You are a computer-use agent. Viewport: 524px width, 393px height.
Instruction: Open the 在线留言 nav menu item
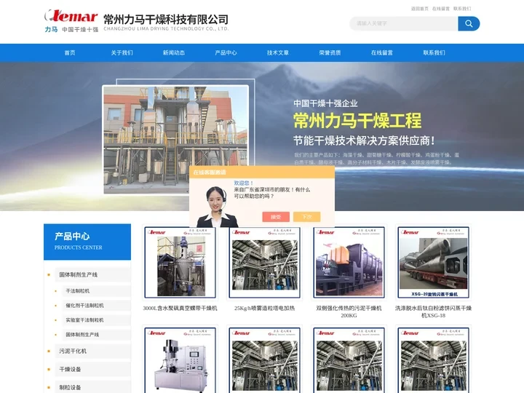(x=382, y=52)
